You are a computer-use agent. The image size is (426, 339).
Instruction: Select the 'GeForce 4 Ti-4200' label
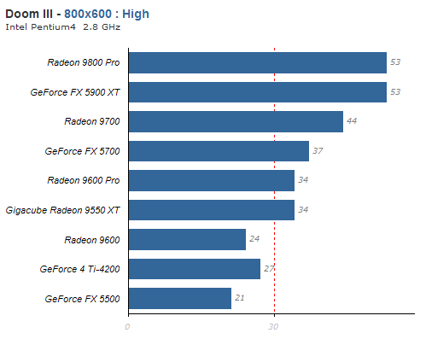pyautogui.click(x=79, y=269)
